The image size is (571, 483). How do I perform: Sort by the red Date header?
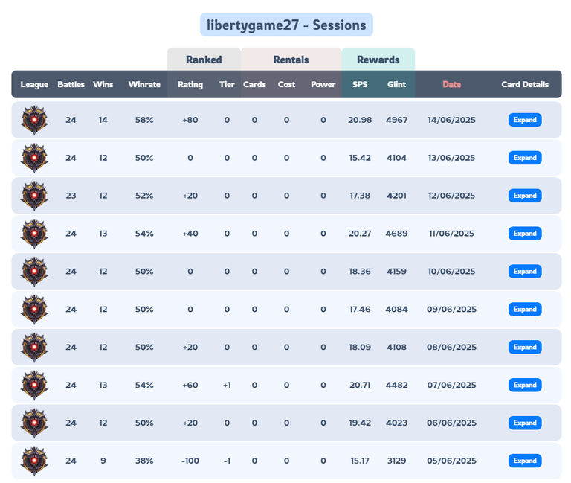click(451, 85)
